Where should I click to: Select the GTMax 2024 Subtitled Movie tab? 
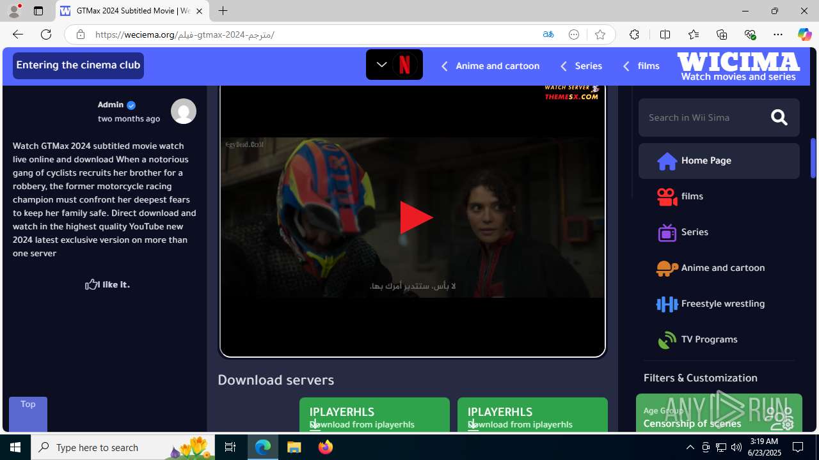[x=132, y=11]
